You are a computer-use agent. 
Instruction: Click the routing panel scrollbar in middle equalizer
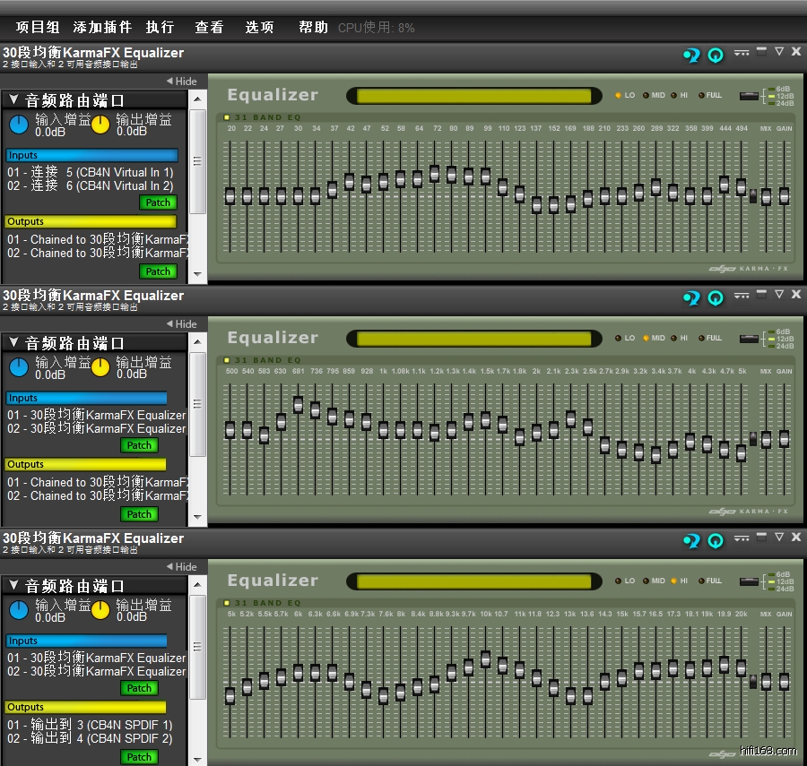click(x=197, y=430)
